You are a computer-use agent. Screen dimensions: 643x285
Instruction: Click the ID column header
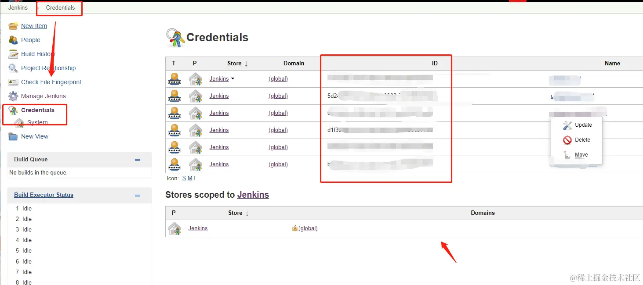coord(435,64)
